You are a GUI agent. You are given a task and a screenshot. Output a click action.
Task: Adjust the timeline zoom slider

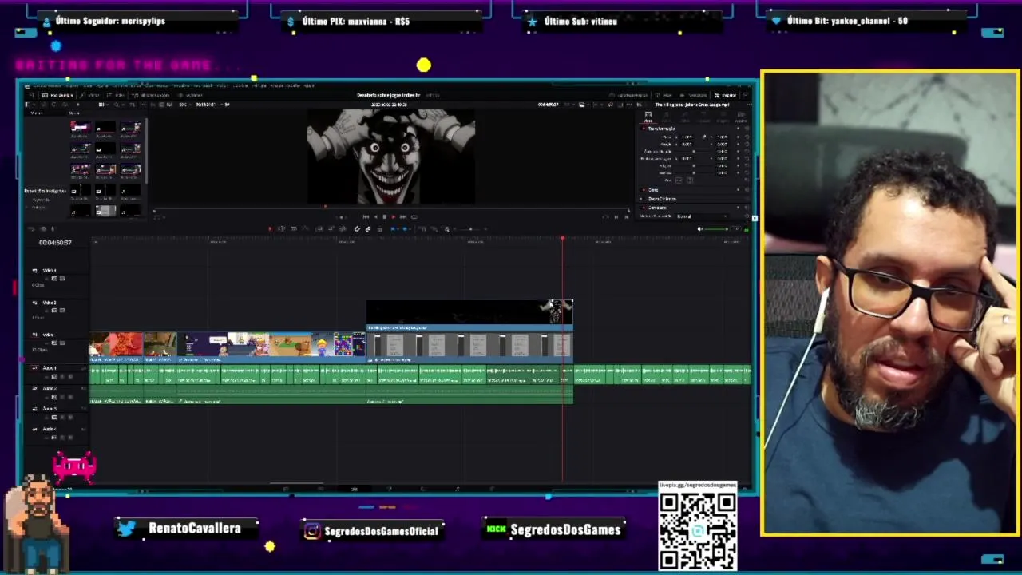pyautogui.click(x=471, y=229)
